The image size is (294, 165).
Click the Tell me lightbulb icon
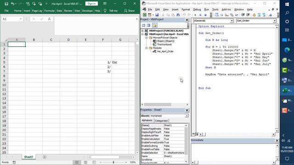(105, 11)
